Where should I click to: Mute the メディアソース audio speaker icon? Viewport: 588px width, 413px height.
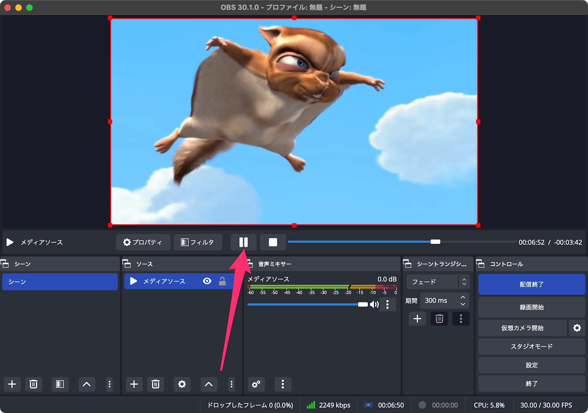(x=374, y=304)
